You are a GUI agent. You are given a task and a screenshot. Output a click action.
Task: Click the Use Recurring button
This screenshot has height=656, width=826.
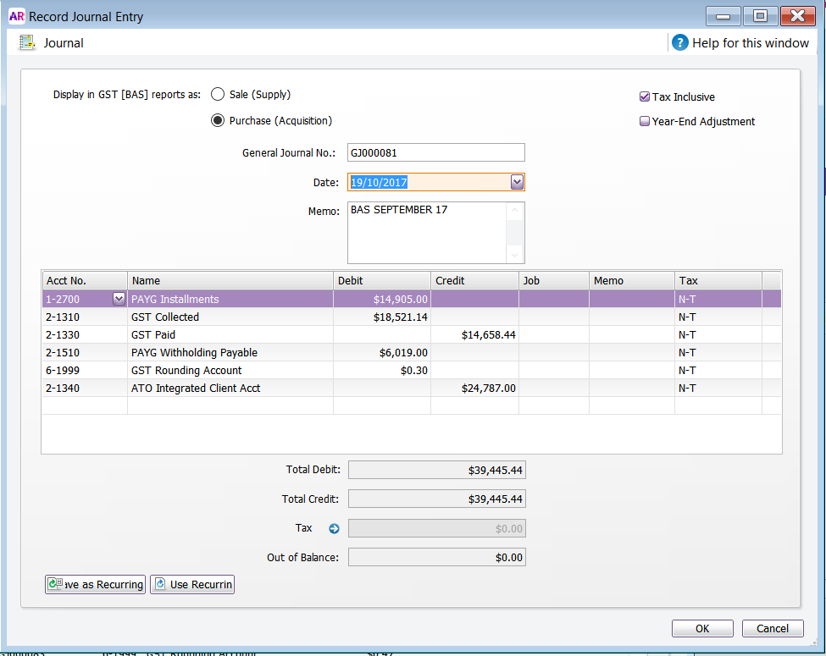pyautogui.click(x=192, y=584)
